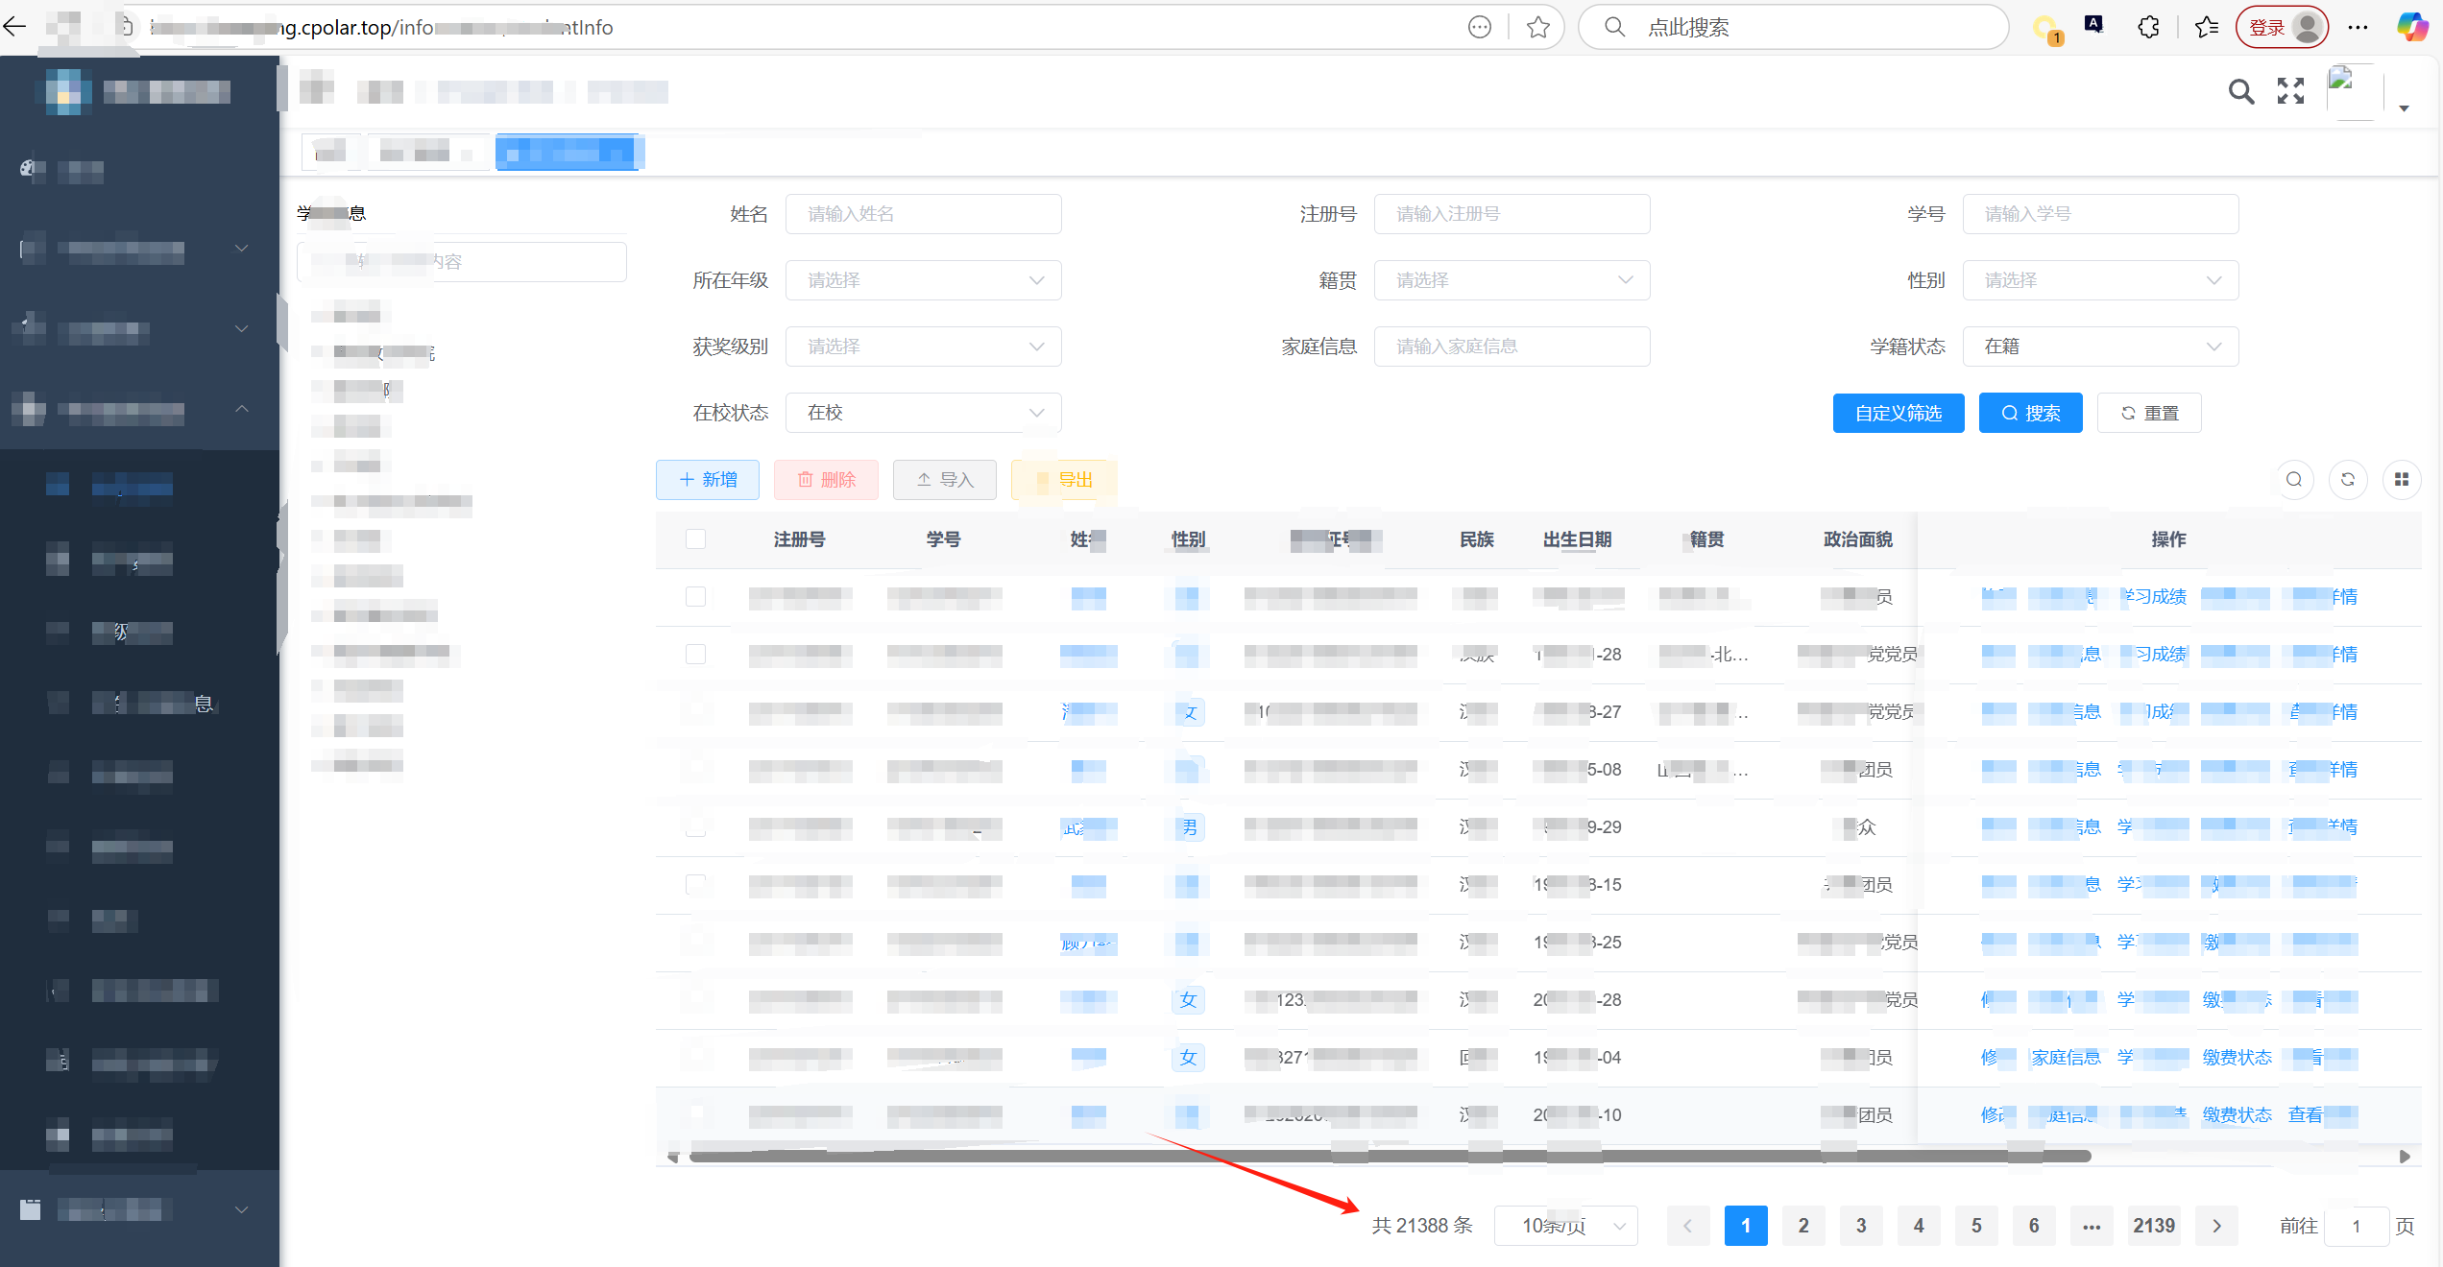Tick the first row's checkbox
This screenshot has width=2443, height=1267.
point(696,596)
